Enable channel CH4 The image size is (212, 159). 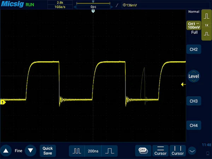pyautogui.click(x=194, y=125)
